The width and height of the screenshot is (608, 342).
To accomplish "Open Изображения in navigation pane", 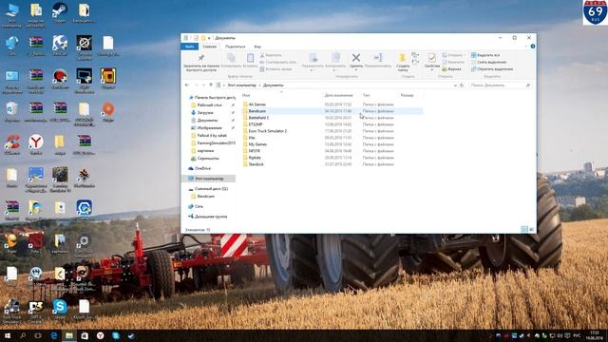I will pos(209,128).
